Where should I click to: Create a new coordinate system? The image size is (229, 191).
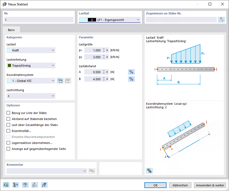[x=60, y=81]
